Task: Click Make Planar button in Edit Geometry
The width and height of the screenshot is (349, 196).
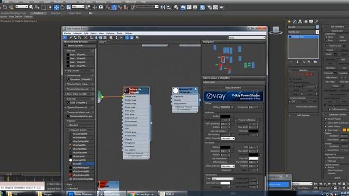Action: (x=331, y=77)
